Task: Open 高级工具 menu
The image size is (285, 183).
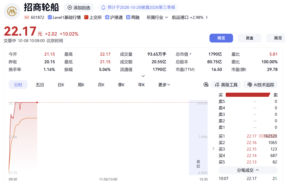Action: click(226, 85)
